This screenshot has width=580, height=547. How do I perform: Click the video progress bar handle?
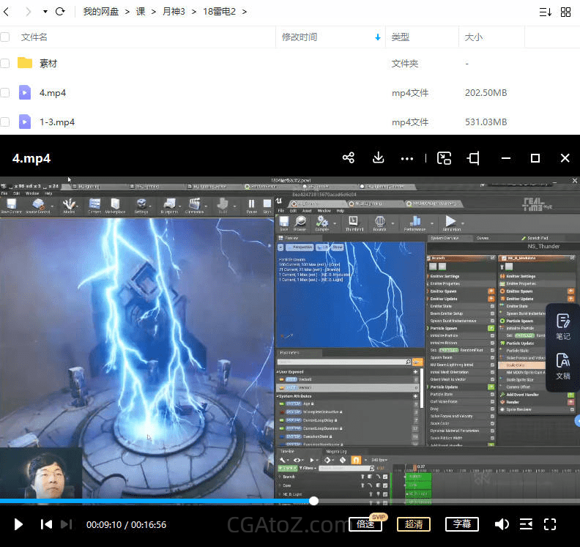[313, 501]
